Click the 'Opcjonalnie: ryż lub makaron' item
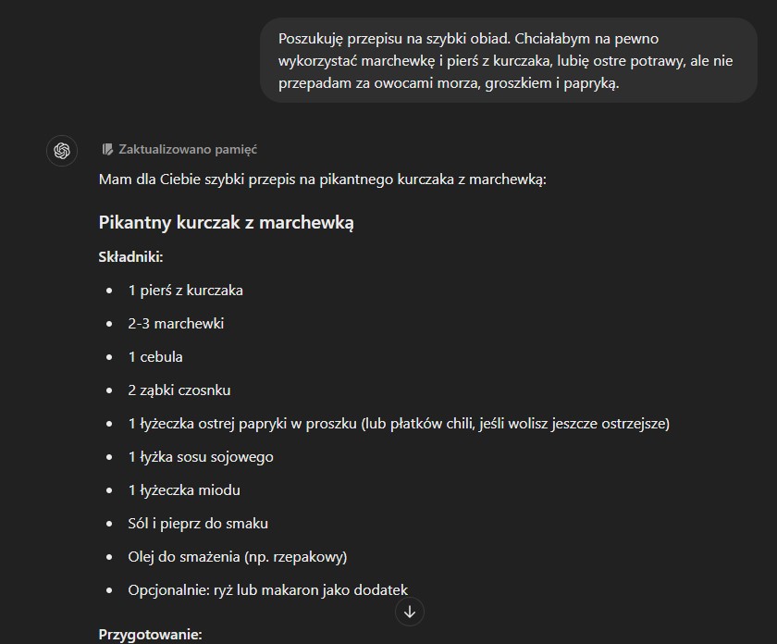The height and width of the screenshot is (644, 777). [267, 590]
